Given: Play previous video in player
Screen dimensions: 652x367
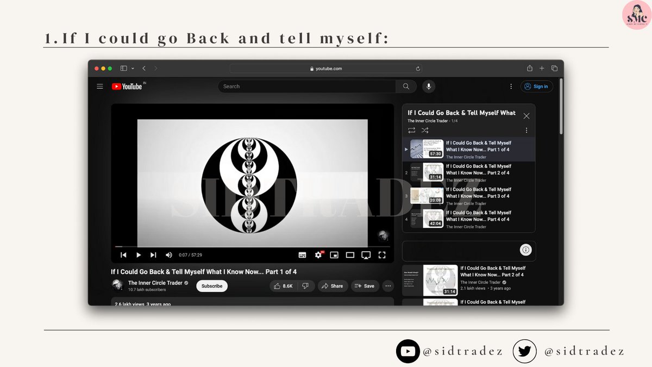Looking at the screenshot, I should click(x=123, y=255).
